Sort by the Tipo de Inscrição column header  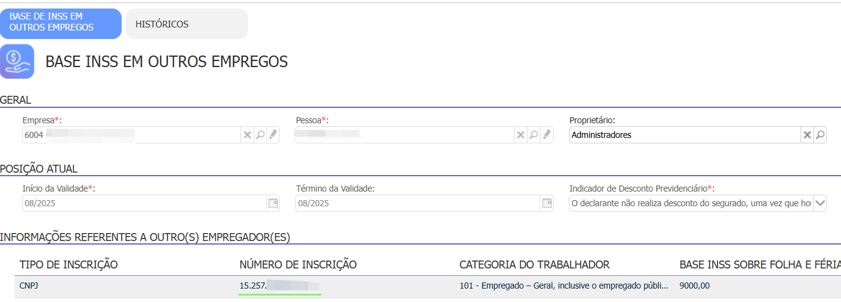click(x=68, y=264)
